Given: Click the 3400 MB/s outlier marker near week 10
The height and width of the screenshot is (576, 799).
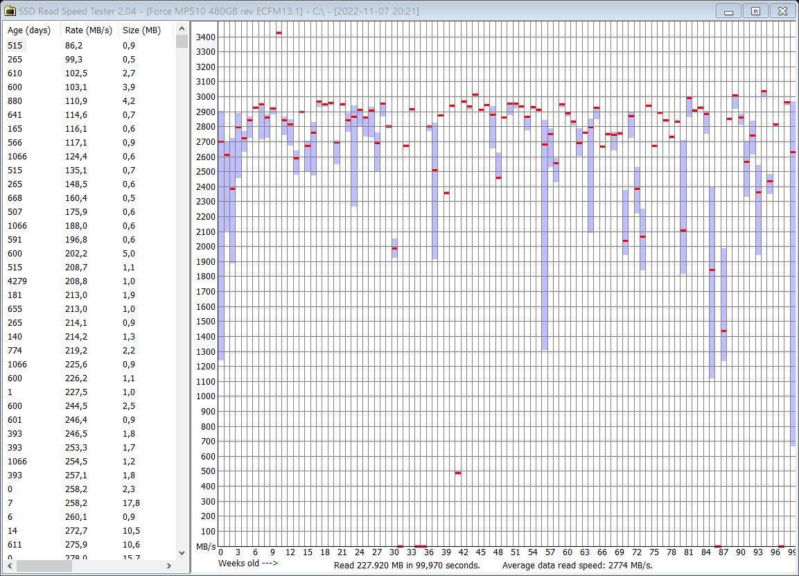Looking at the screenshot, I should tap(279, 32).
